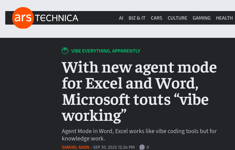
Task: Select CARS in the navigation bar
Action: pyautogui.click(x=156, y=18)
